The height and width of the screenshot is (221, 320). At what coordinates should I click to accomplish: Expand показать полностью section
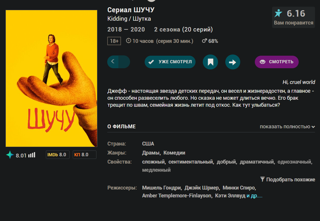click(x=287, y=127)
